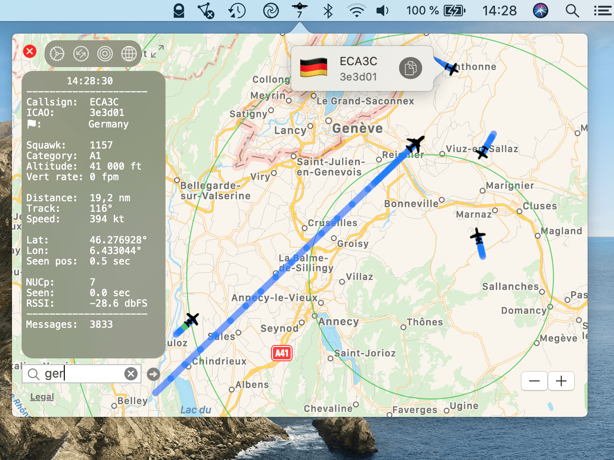Click the Callsign row in the info panel
Image resolution: width=614 pixels, height=460 pixels.
tap(72, 102)
